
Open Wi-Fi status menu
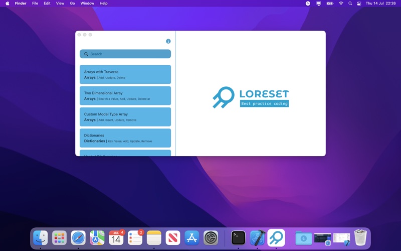point(341,4)
